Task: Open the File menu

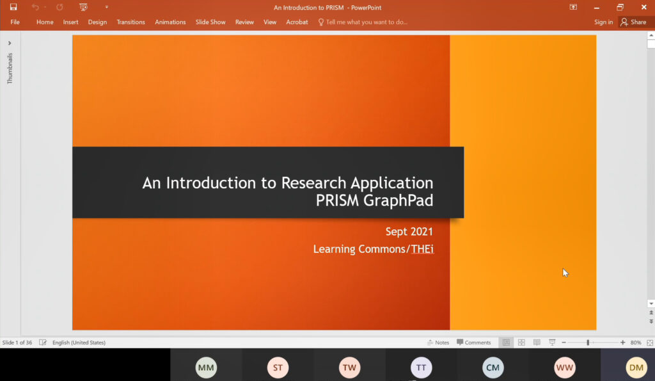Action: (15, 22)
